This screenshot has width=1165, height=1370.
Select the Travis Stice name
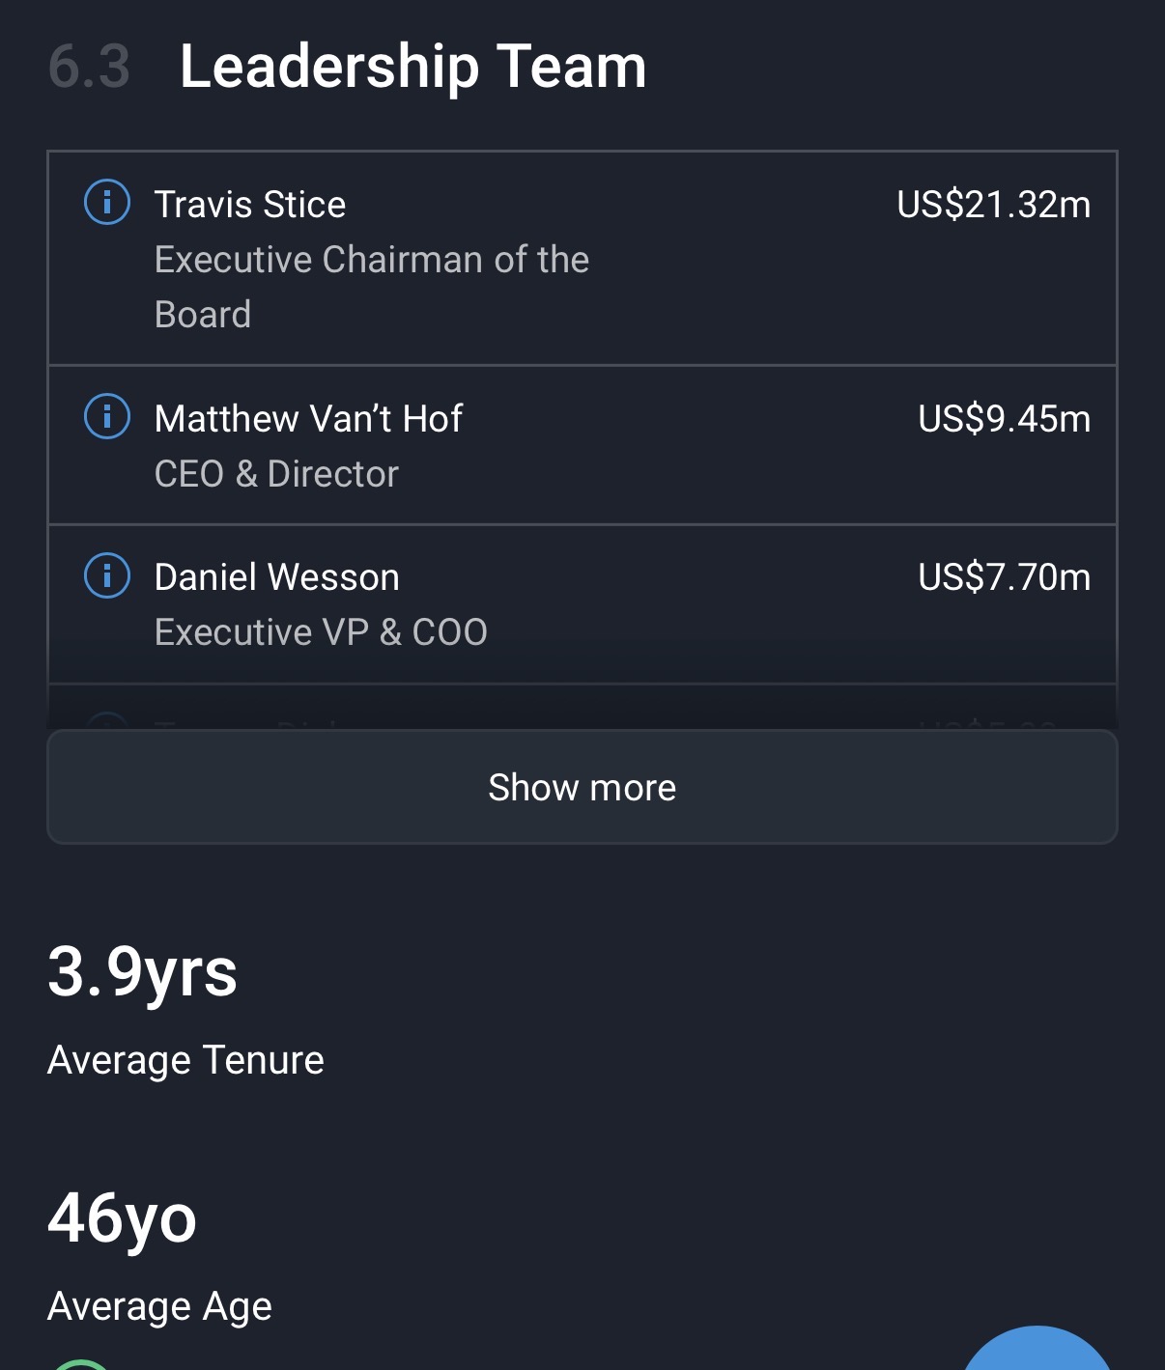[250, 205]
